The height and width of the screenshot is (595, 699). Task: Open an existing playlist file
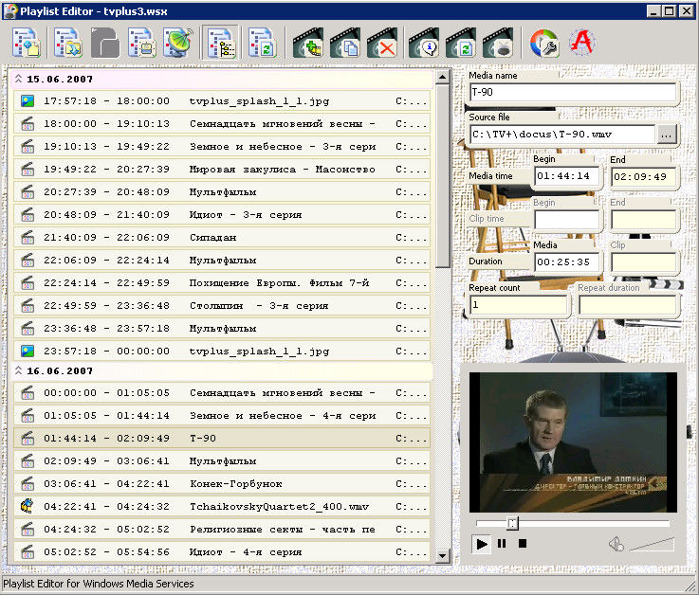(67, 43)
